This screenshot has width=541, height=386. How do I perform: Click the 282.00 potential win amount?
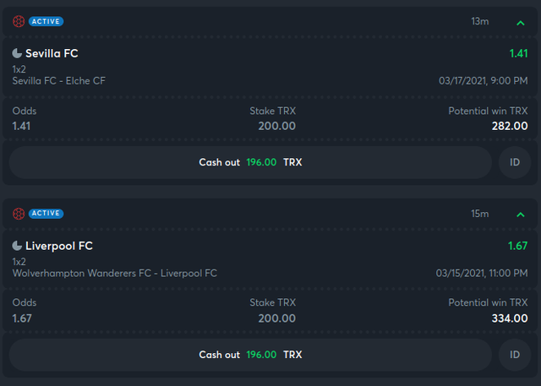tap(510, 126)
